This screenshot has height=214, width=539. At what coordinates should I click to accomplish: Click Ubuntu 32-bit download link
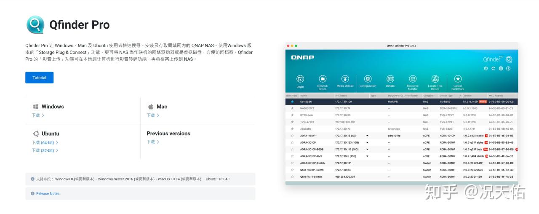[45, 150]
